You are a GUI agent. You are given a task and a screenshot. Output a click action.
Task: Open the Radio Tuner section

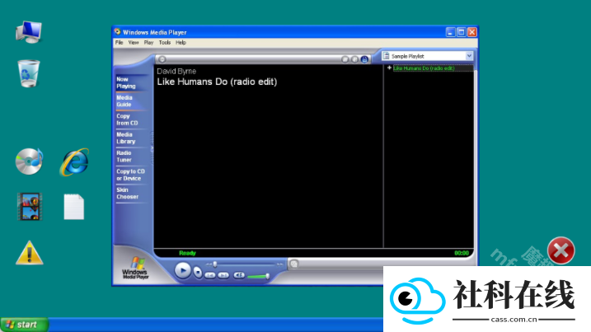point(124,157)
